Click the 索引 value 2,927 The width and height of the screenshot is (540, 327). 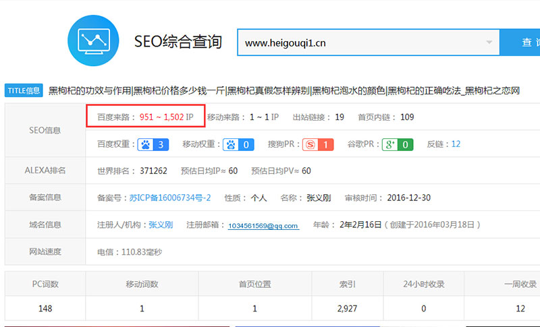click(x=347, y=308)
